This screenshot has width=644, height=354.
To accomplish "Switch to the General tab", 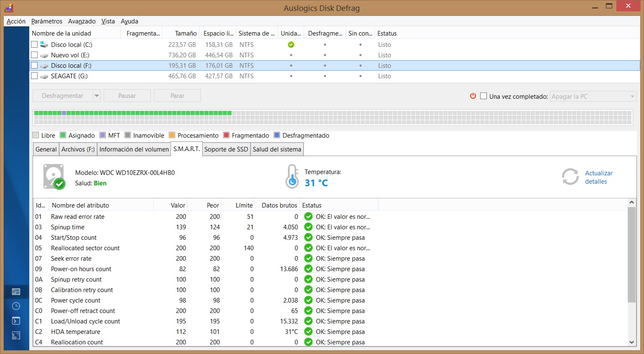I will click(46, 149).
